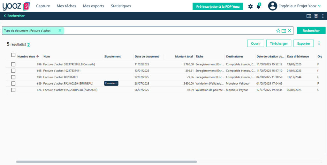Click the amount 3 600,00
The height and width of the screenshot is (165, 327).
coord(188,84)
